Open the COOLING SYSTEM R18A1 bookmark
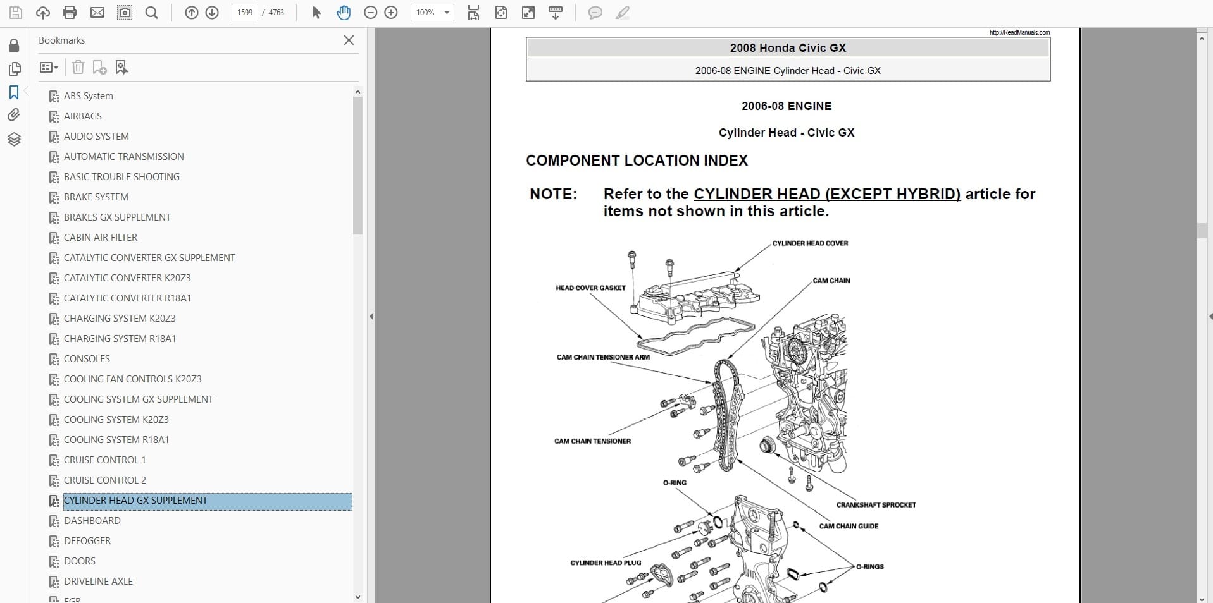This screenshot has height=603, width=1213. pos(116,440)
